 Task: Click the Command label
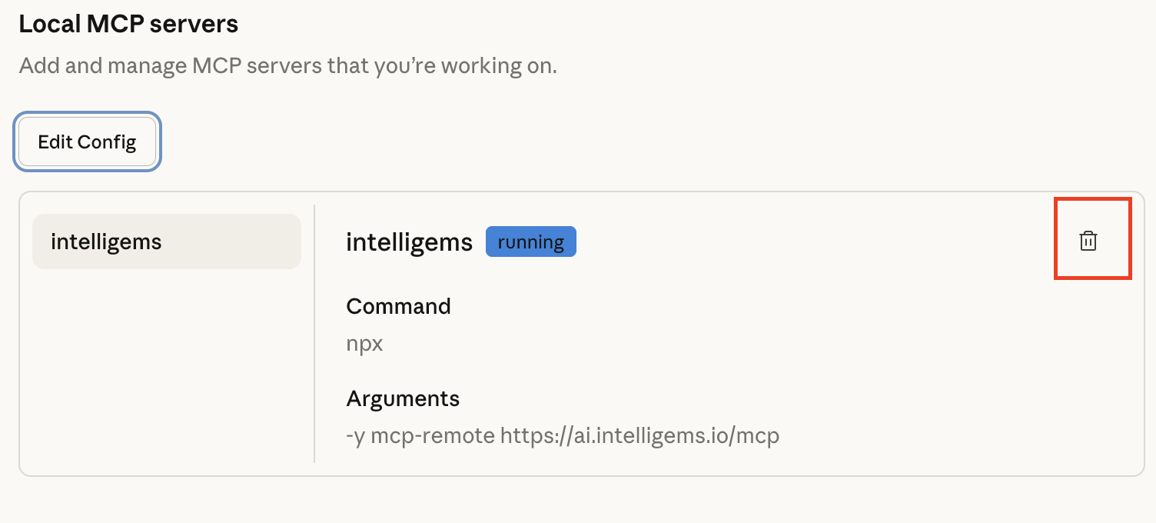point(398,306)
